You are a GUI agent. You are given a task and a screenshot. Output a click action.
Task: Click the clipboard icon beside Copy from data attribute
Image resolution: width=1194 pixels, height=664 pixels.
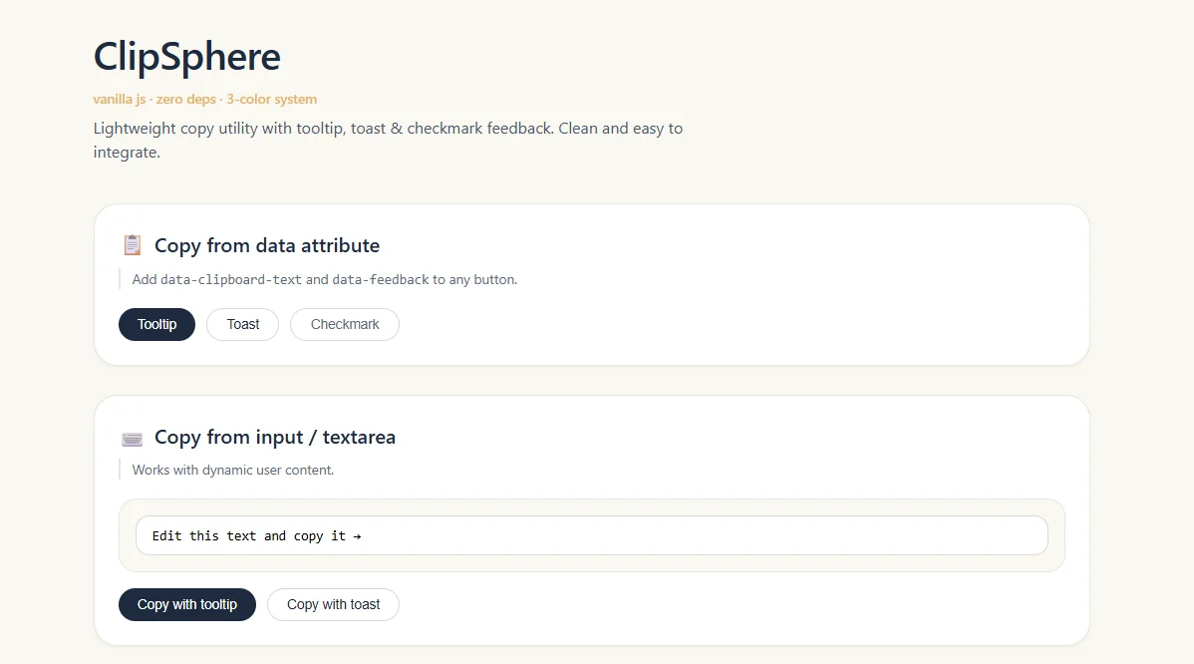[x=133, y=245]
